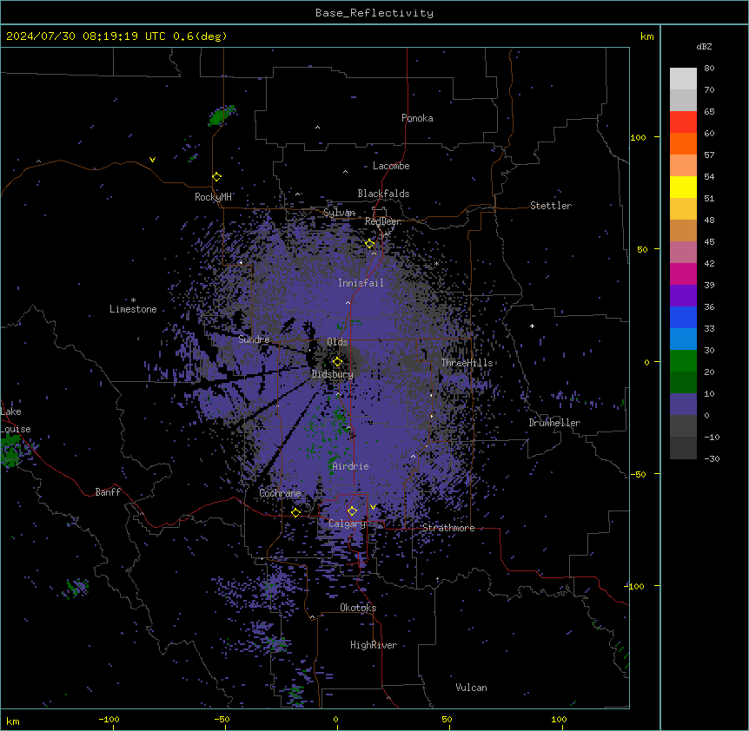Screen dimensions: 749x731
Task: Click the Limestone label
Action: [133, 309]
